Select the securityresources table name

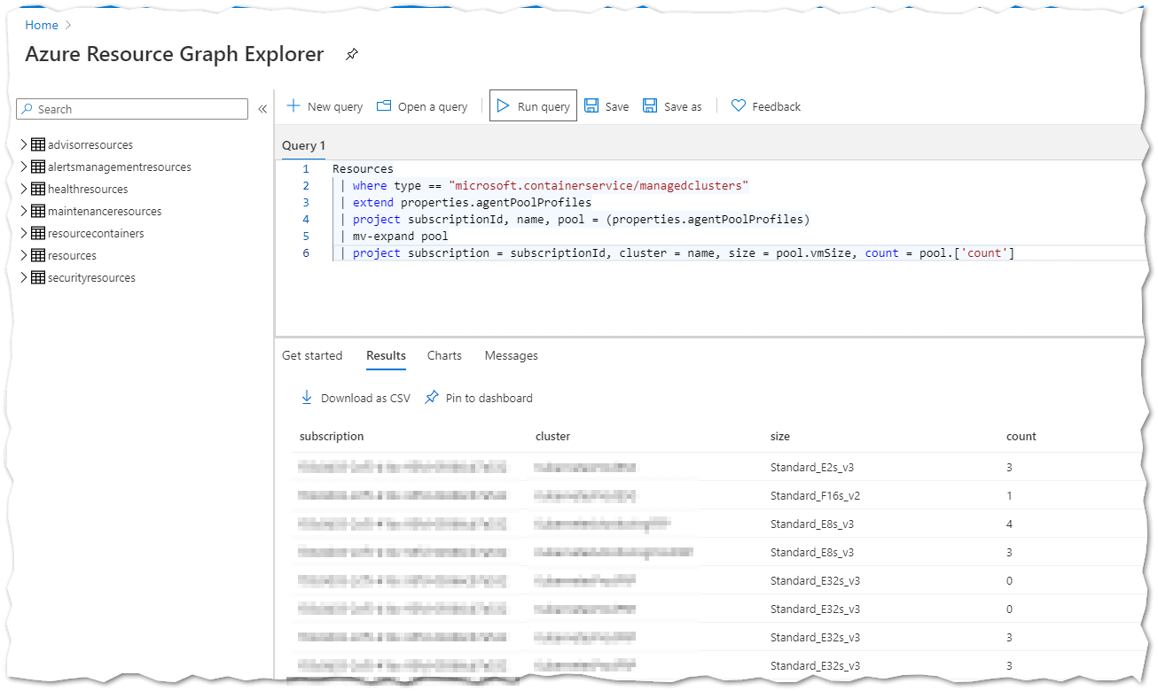click(91, 277)
